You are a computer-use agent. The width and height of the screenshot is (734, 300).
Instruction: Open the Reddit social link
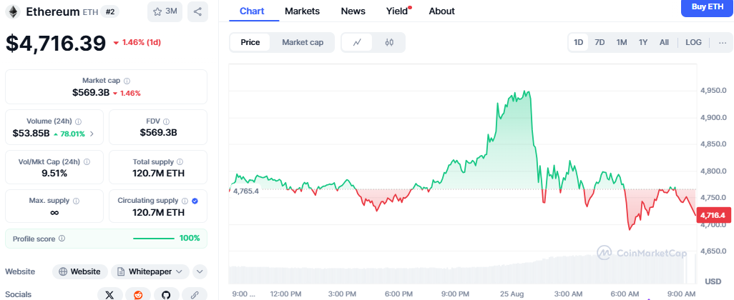click(x=138, y=294)
